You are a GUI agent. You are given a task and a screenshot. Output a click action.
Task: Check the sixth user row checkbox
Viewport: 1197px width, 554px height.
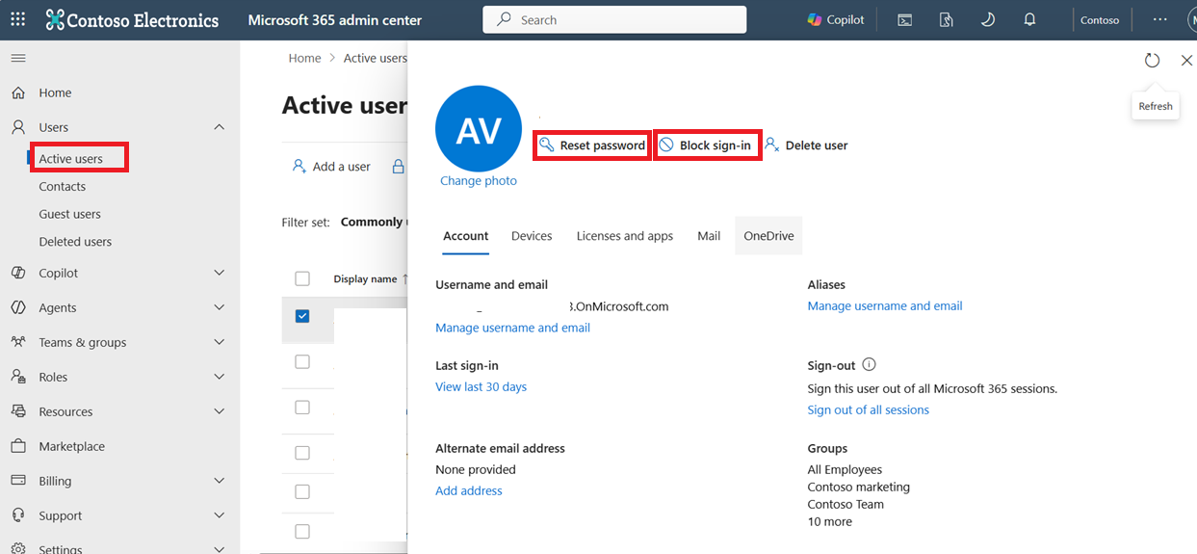[x=302, y=531]
